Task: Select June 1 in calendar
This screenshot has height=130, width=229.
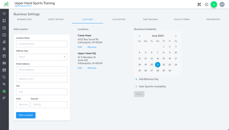Action: [164, 46]
